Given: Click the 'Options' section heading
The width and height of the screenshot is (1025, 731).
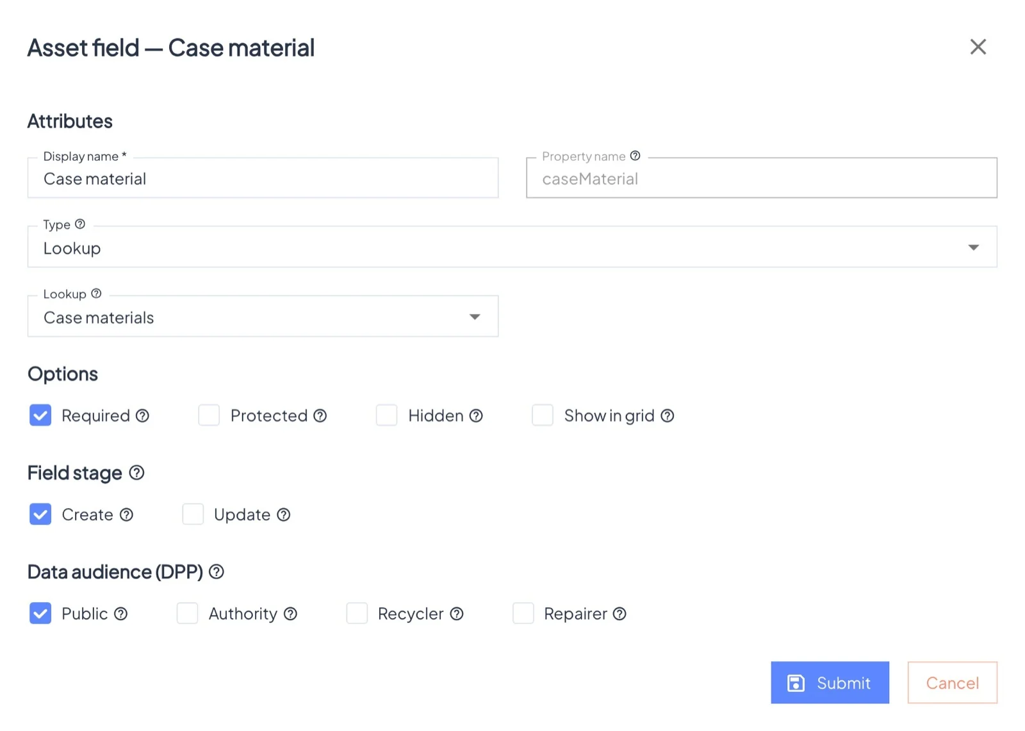Looking at the screenshot, I should pos(63,374).
